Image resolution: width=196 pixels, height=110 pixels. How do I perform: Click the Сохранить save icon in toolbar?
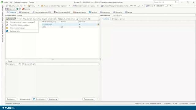pos(6,9)
